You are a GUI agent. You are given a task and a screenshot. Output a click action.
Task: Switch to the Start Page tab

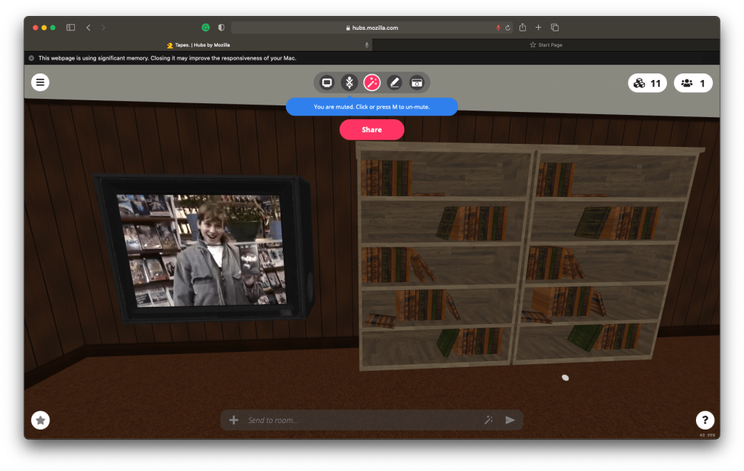pyautogui.click(x=545, y=45)
